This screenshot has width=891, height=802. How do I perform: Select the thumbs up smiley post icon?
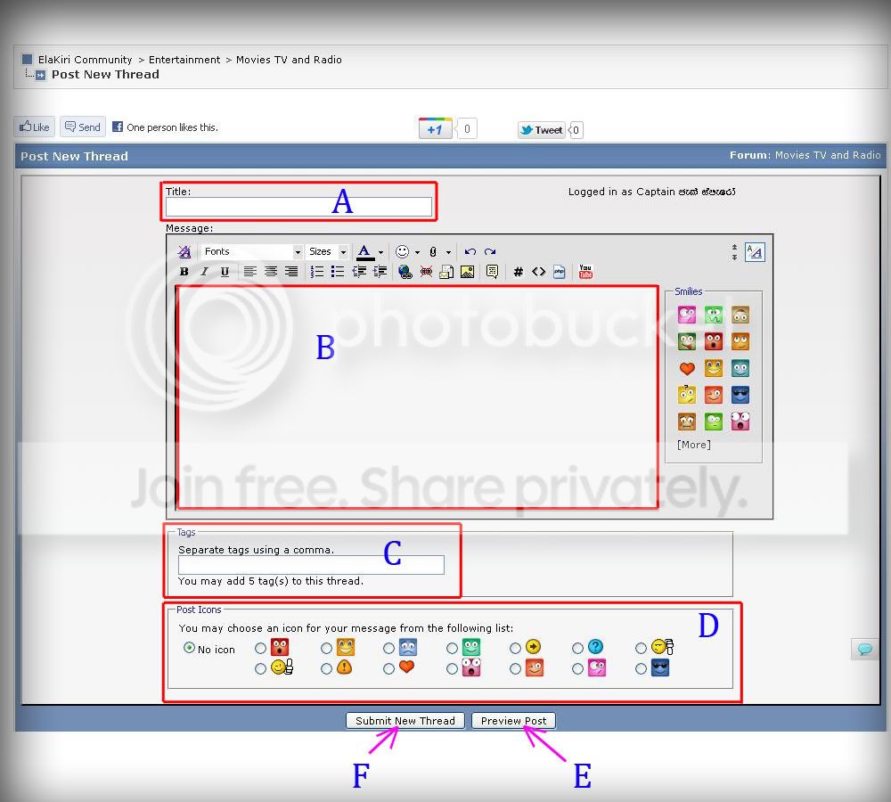[261, 668]
